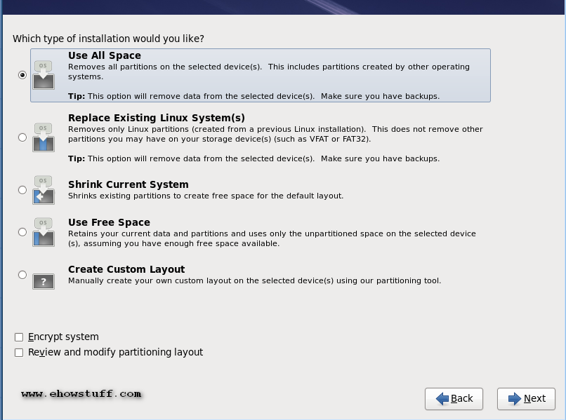The width and height of the screenshot is (566, 420).
Task: Choose the Shrink Current System radio option
Action: (22, 190)
